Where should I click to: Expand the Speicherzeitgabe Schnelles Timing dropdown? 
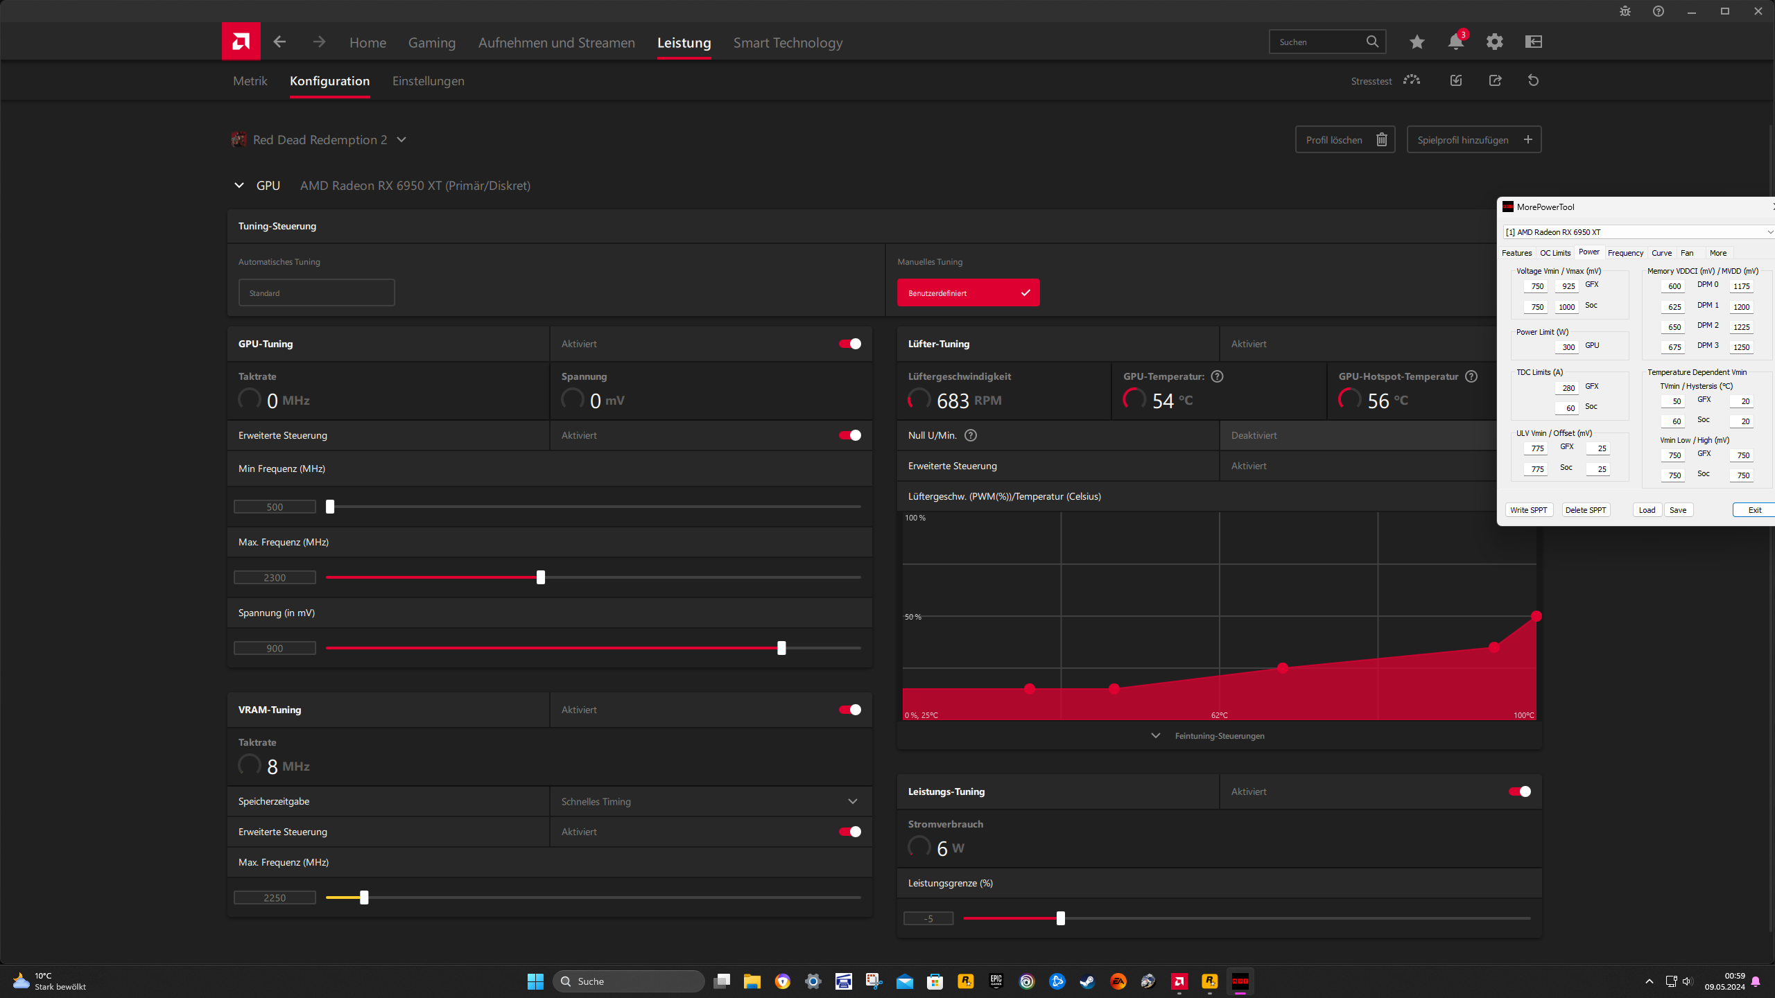coord(852,801)
